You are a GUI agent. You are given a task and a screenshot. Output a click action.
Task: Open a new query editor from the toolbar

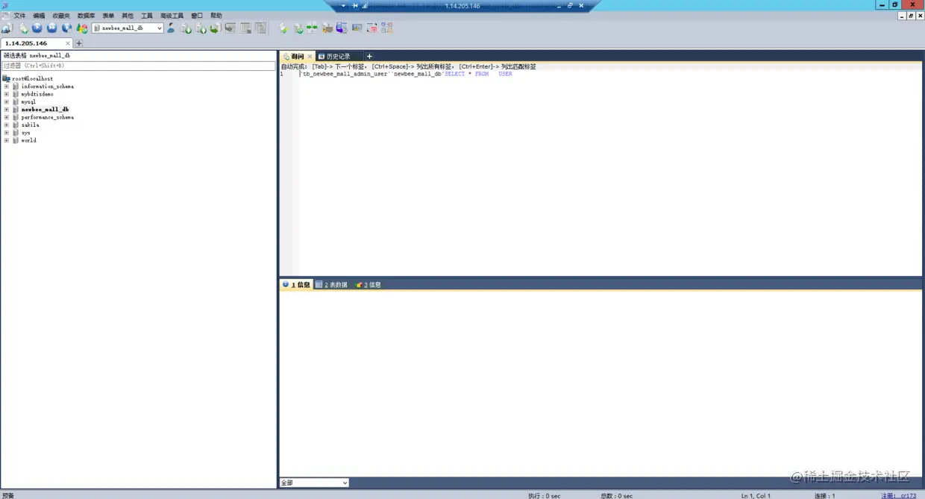23,28
